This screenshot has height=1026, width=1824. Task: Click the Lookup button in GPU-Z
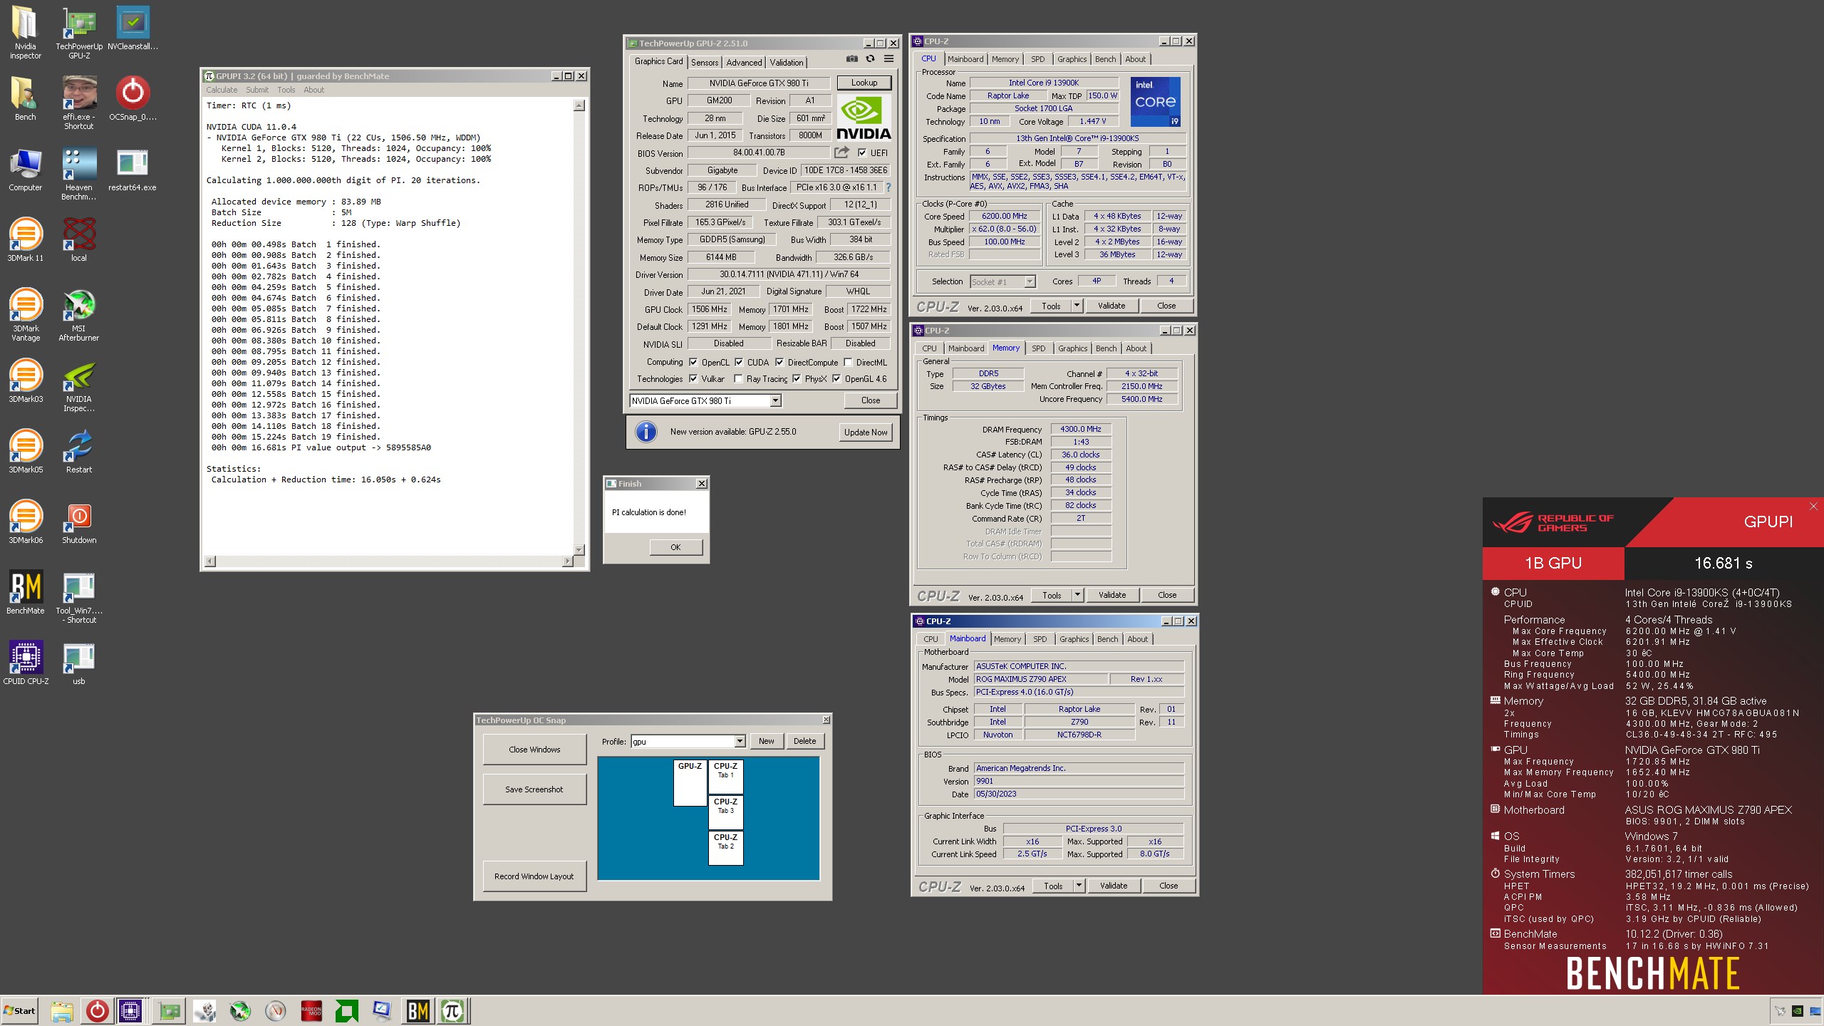[x=864, y=83]
